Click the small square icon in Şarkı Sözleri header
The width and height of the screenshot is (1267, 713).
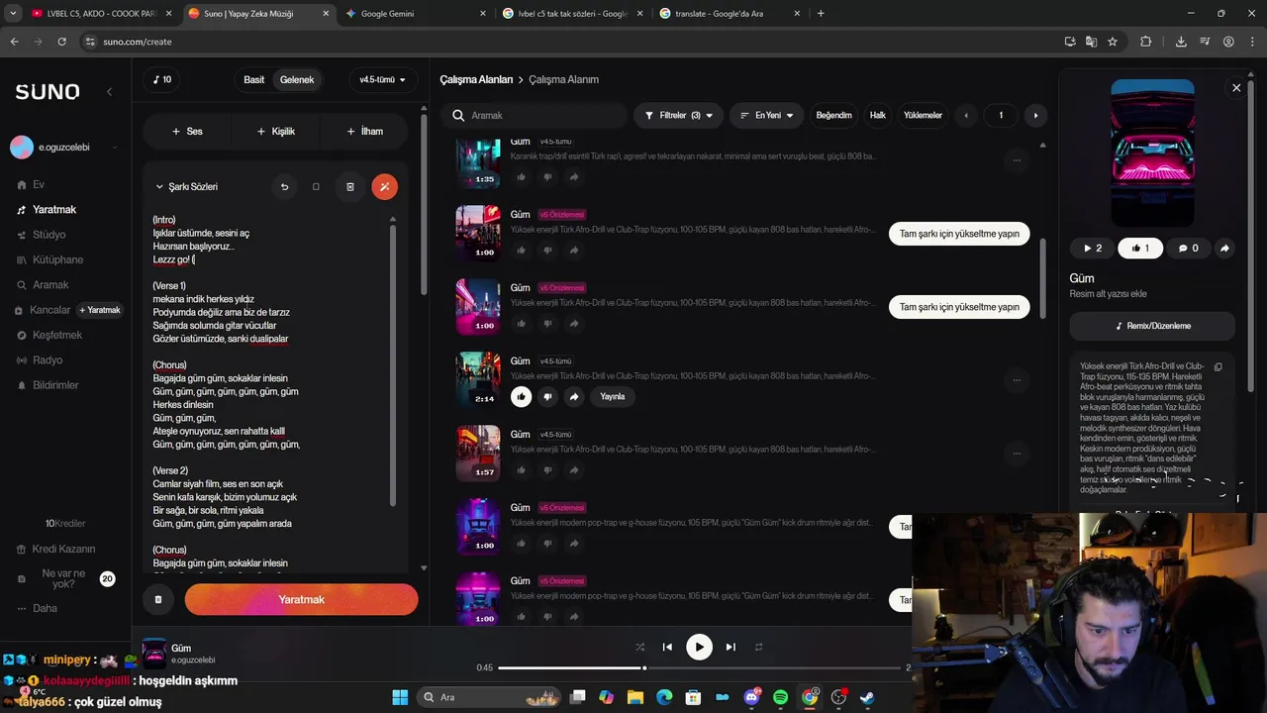(x=316, y=186)
